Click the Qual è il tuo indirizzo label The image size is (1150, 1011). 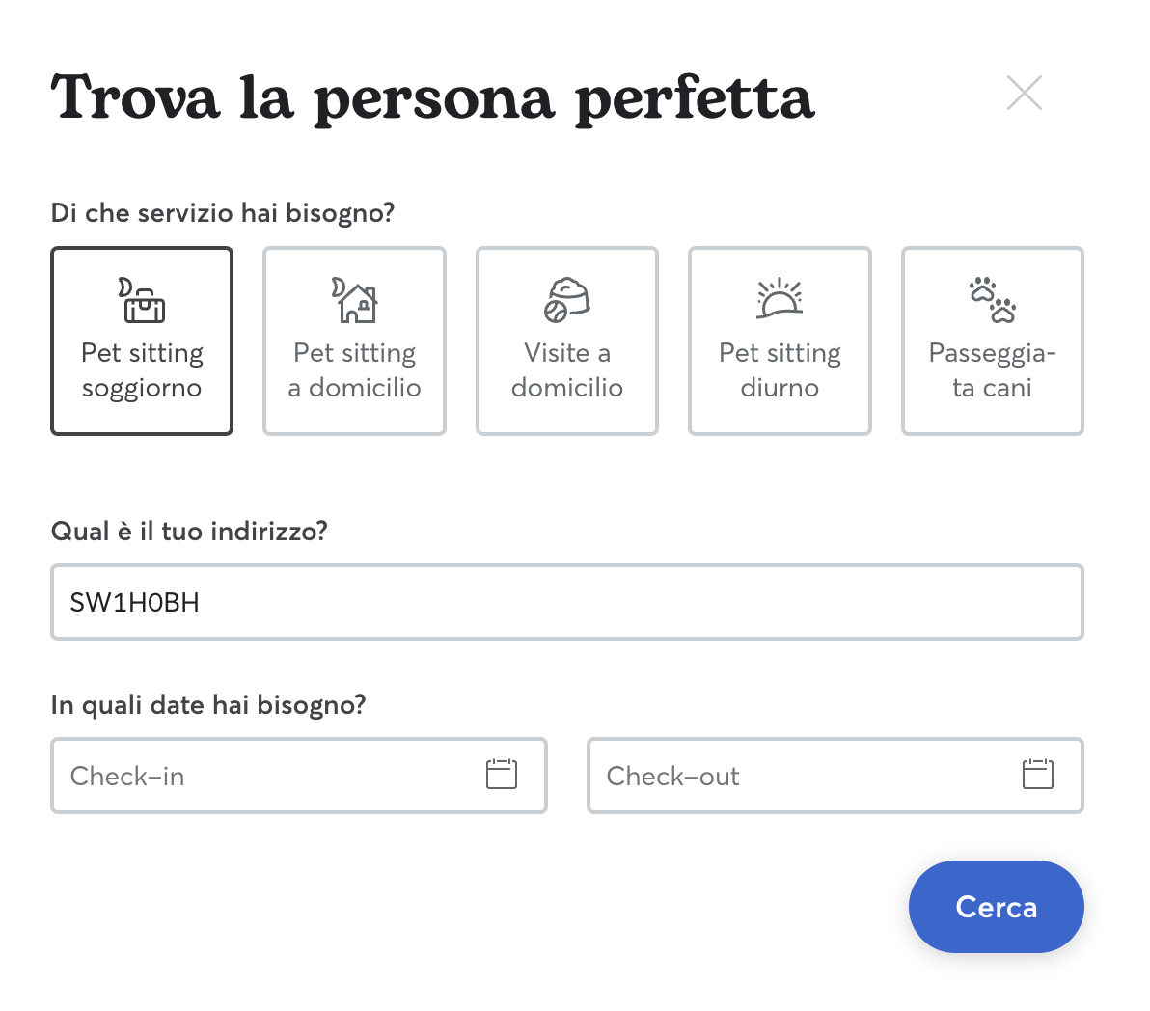pyautogui.click(x=189, y=531)
